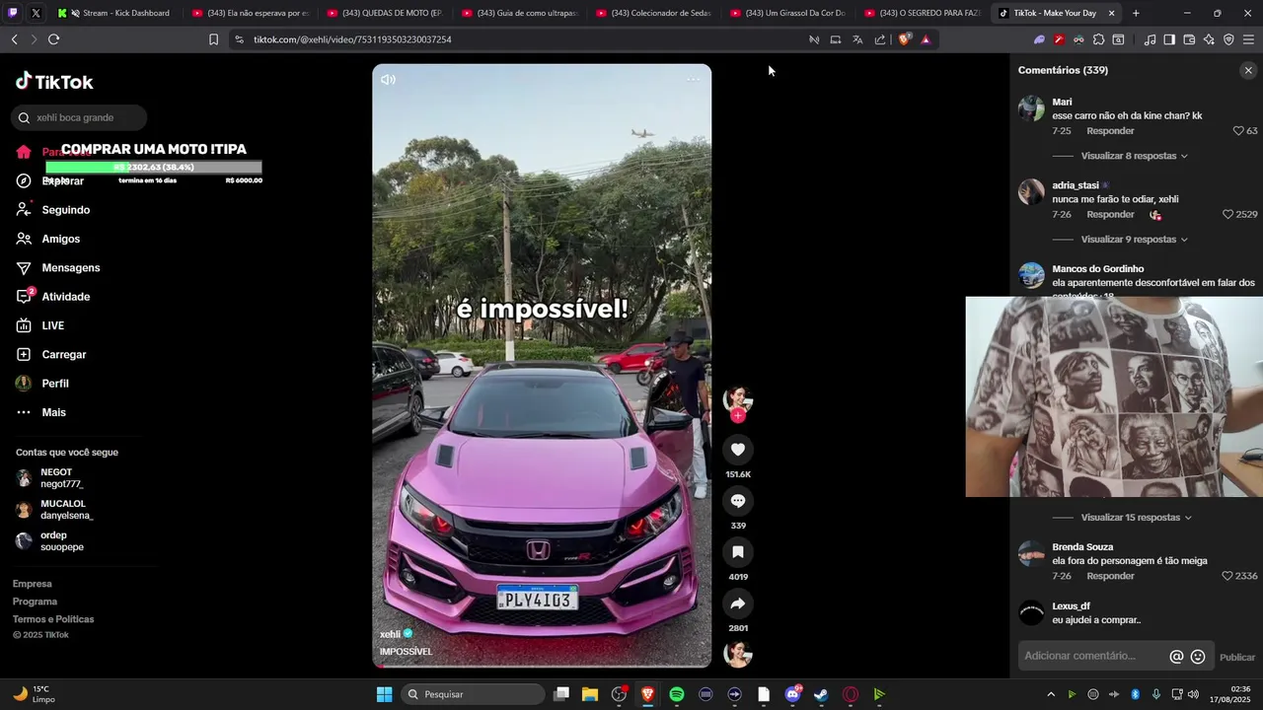Go to Seguindo in the sidebar
1263x710 pixels.
click(65, 210)
